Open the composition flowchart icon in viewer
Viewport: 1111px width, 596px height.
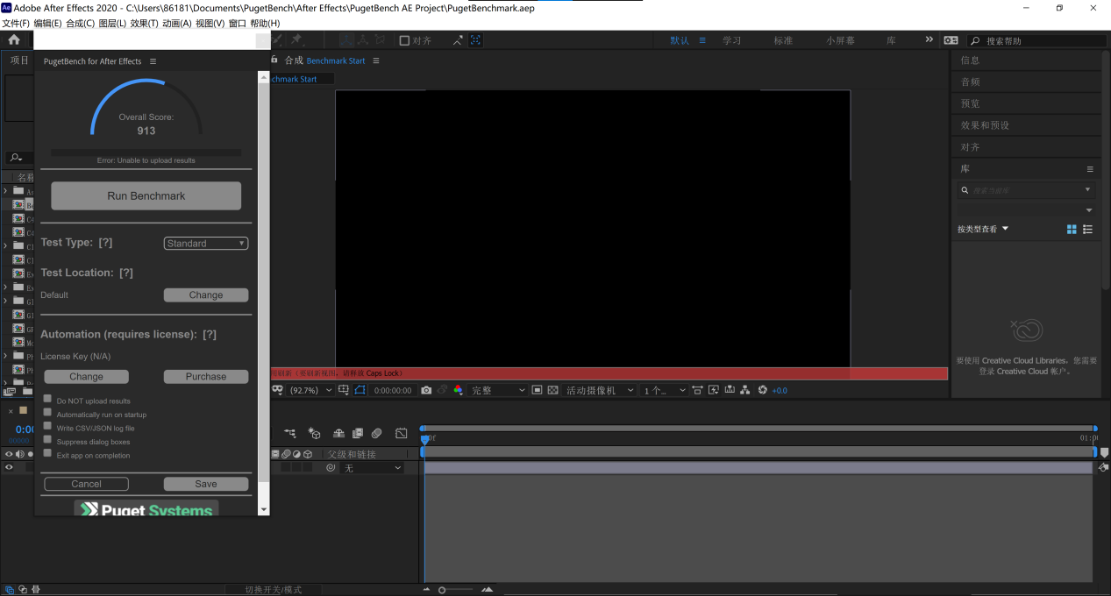tap(745, 390)
